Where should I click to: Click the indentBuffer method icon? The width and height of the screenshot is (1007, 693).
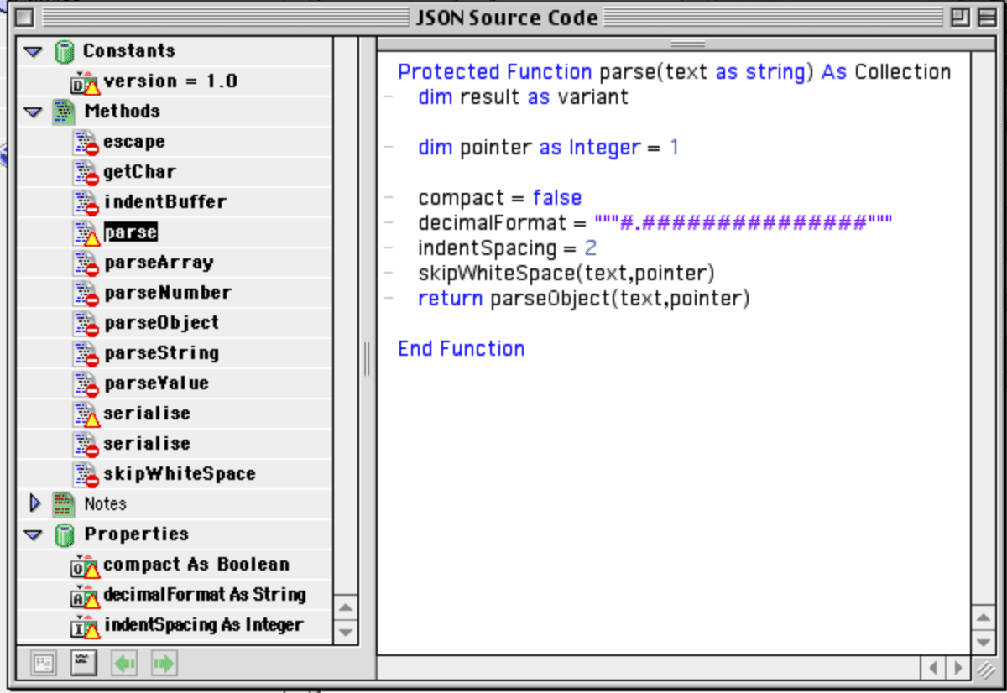coord(86,202)
